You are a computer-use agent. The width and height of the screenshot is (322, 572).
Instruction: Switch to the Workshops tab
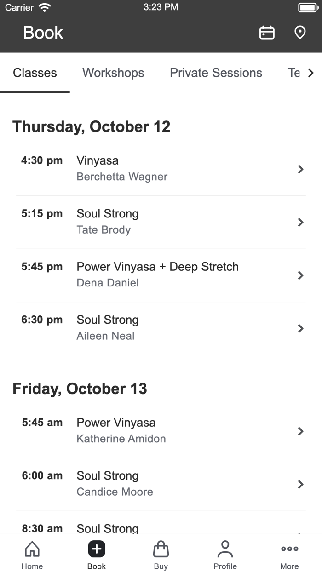(113, 73)
